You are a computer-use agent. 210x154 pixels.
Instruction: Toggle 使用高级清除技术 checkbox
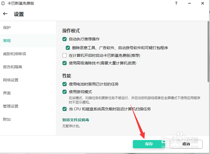click(65, 63)
